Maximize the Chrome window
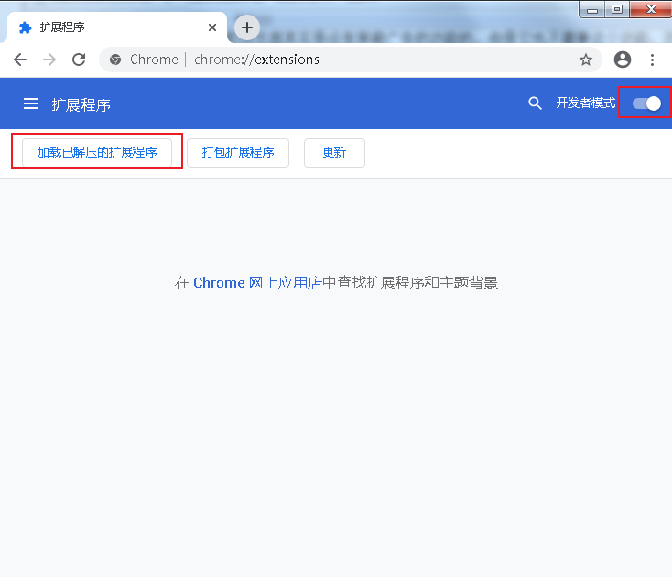Image resolution: width=672 pixels, height=577 pixels. point(617,9)
